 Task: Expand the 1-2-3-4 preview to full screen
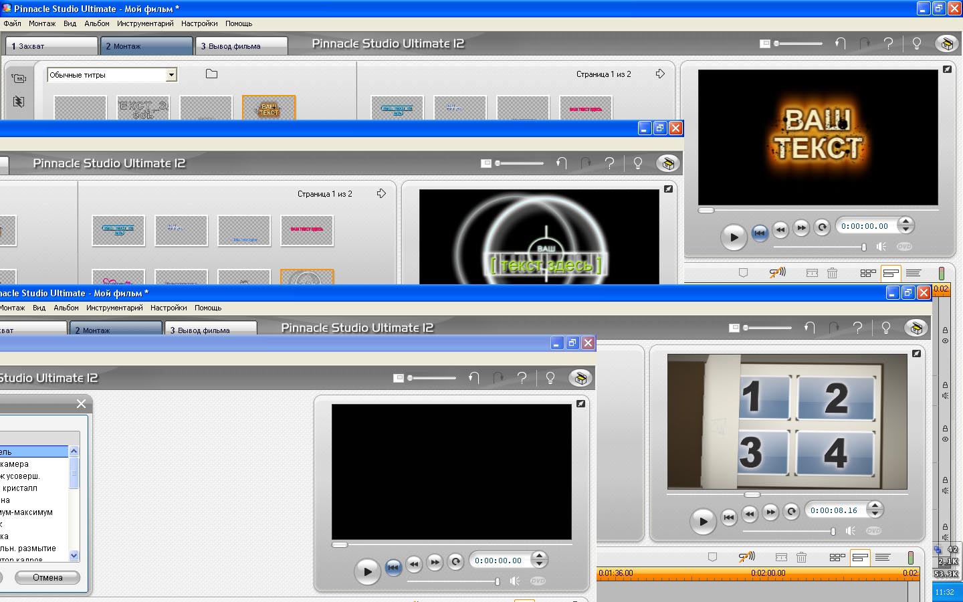tap(916, 354)
